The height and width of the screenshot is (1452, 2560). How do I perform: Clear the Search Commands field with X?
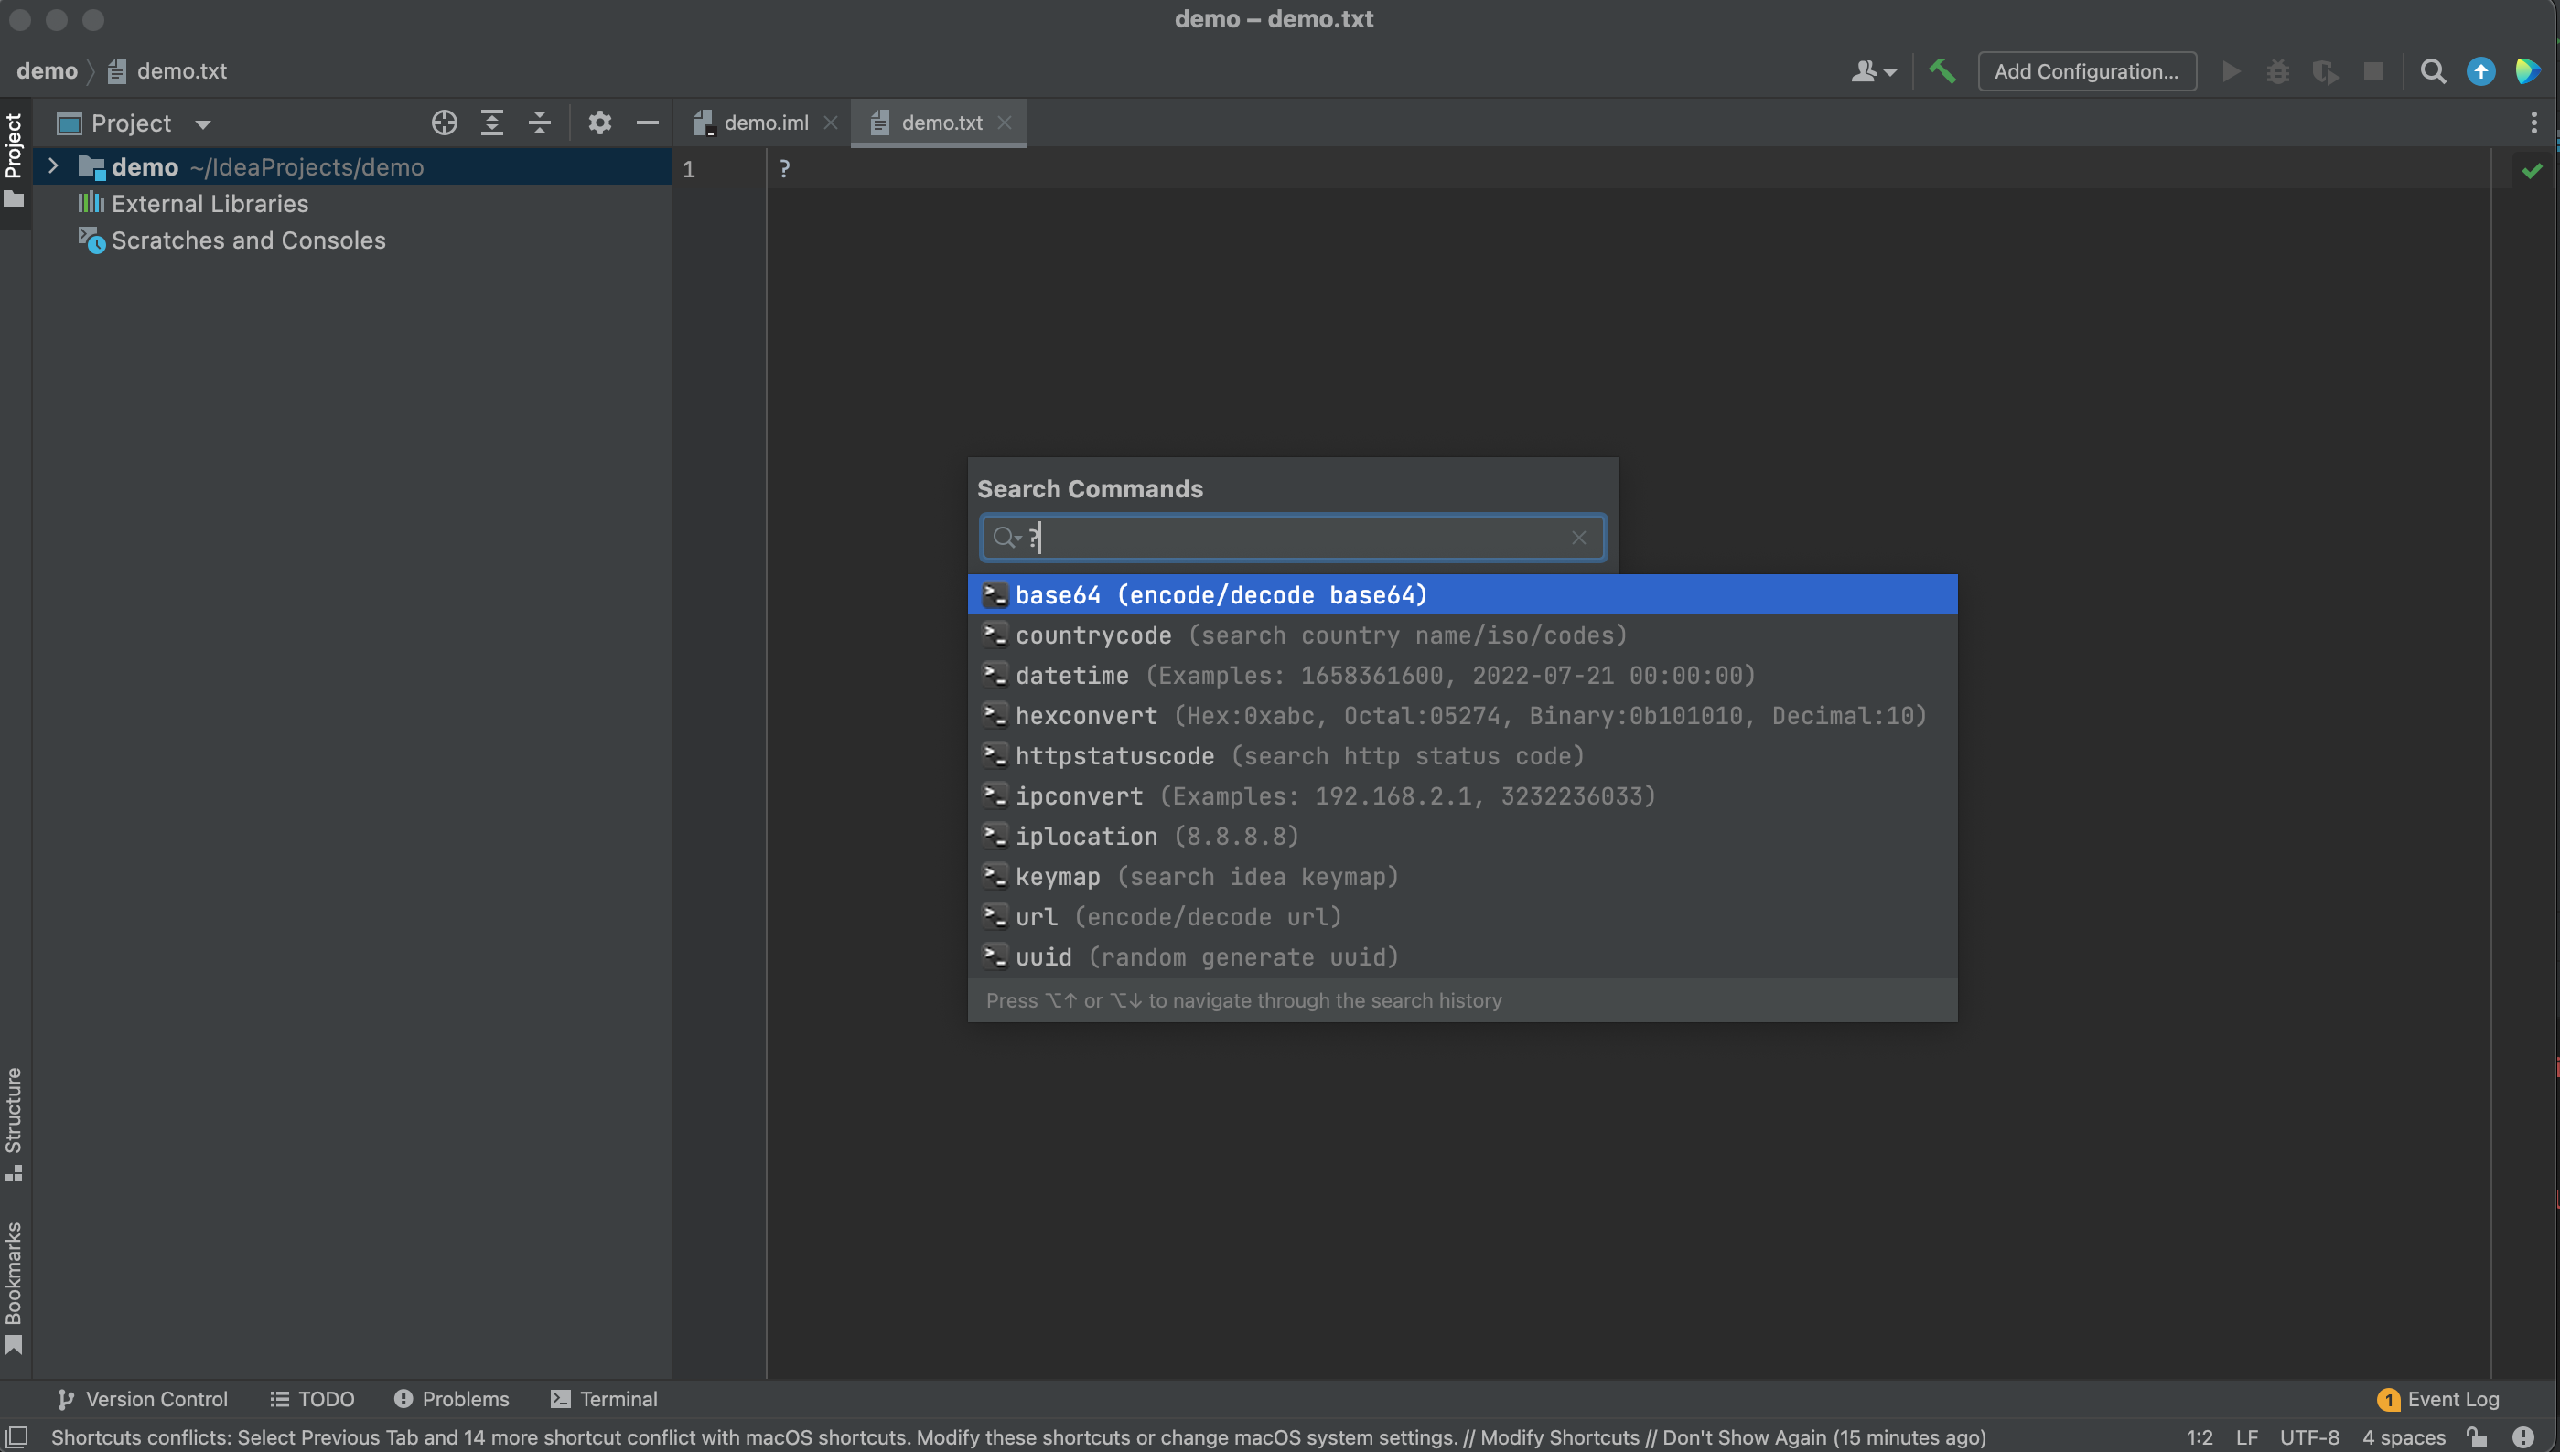point(1578,538)
